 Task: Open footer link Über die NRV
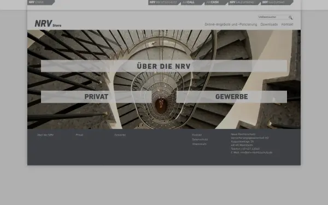click(45, 135)
